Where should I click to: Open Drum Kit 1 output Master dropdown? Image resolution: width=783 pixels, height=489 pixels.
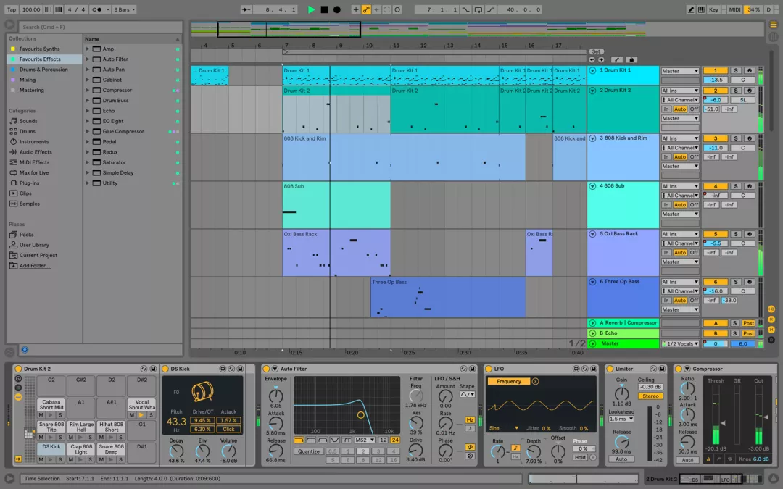[680, 71]
